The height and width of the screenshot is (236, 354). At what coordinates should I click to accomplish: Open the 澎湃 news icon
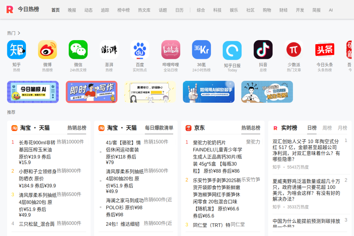109,50
